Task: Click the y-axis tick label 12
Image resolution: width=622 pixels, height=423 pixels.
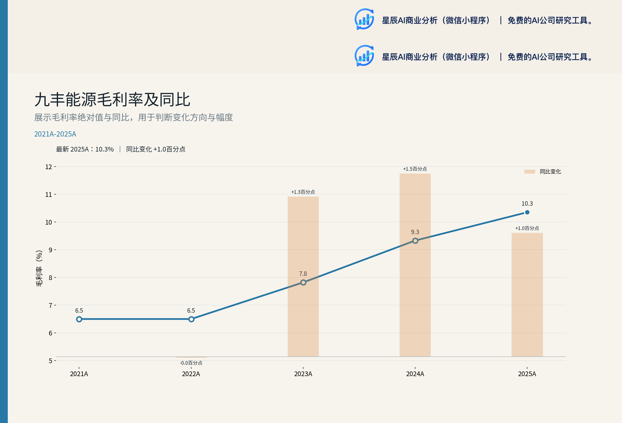Action: coord(48,167)
